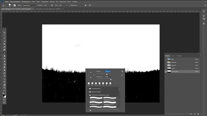Select the Clone Stamp tool
The image size is (207, 116).
[x=4, y=56]
